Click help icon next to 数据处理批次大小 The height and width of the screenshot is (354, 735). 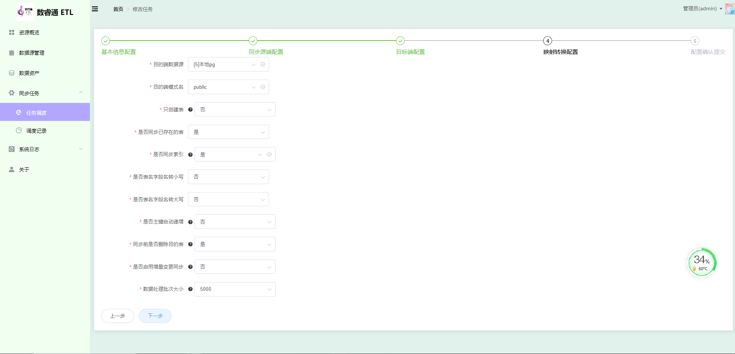point(190,289)
